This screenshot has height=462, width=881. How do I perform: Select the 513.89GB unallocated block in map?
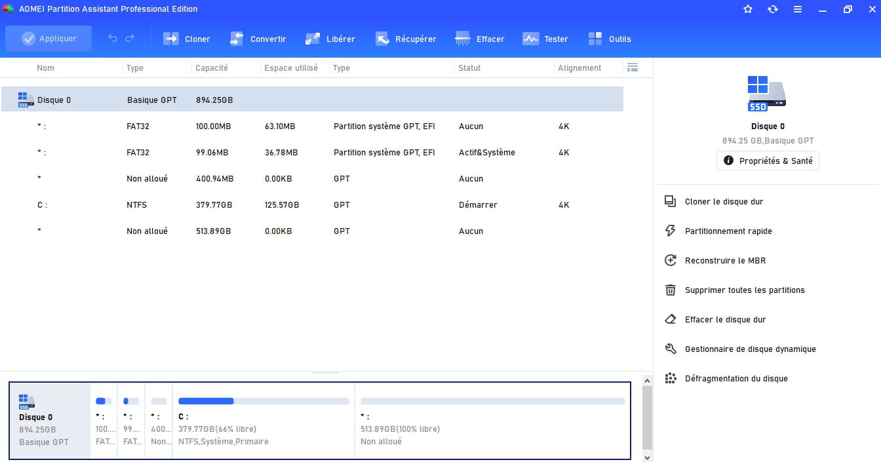pyautogui.click(x=492, y=420)
